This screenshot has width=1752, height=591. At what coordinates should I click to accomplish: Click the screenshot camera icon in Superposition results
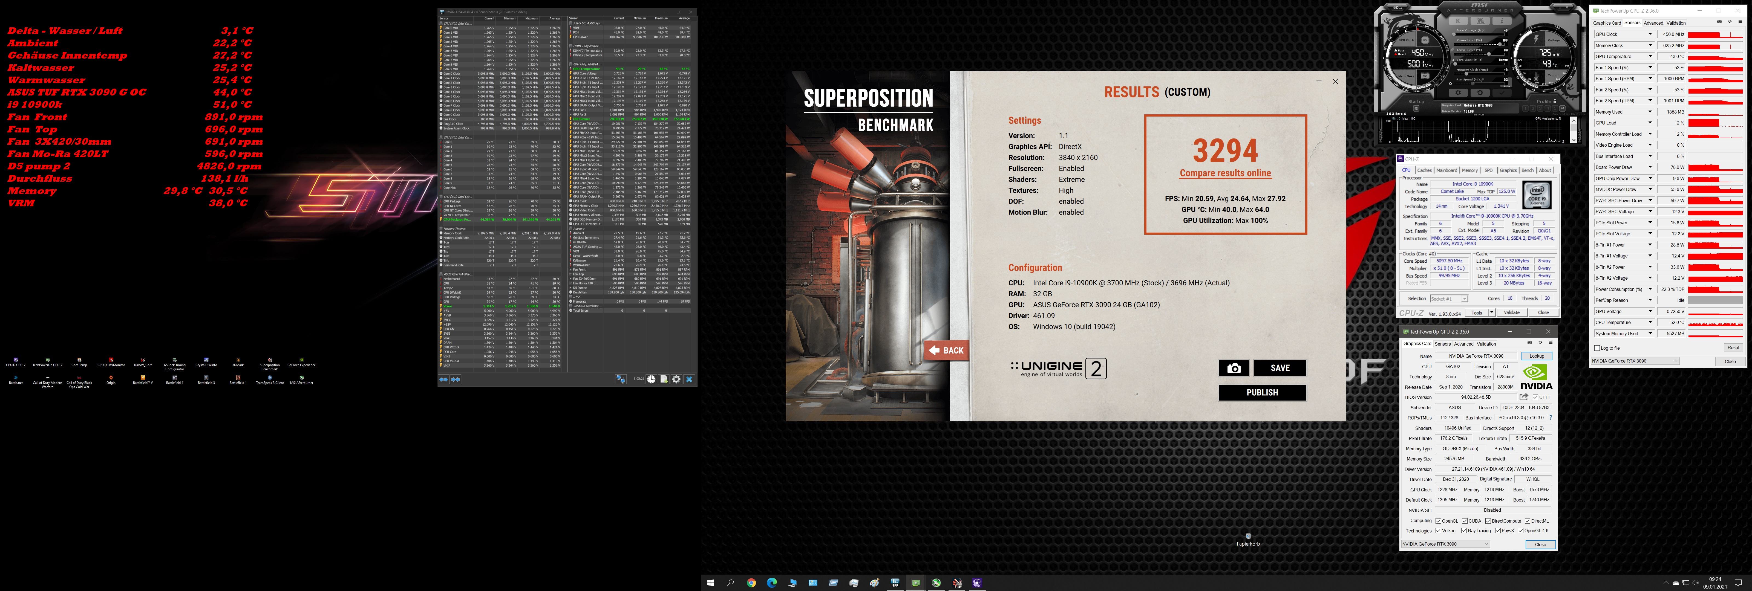tap(1234, 368)
